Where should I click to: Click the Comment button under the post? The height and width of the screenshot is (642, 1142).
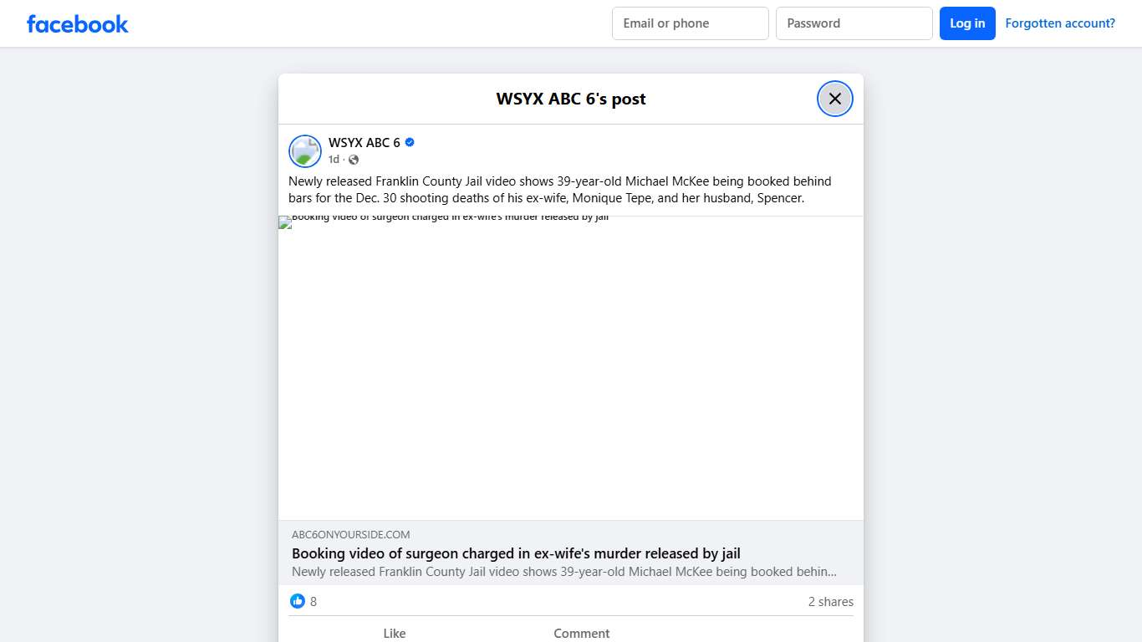pos(582,633)
